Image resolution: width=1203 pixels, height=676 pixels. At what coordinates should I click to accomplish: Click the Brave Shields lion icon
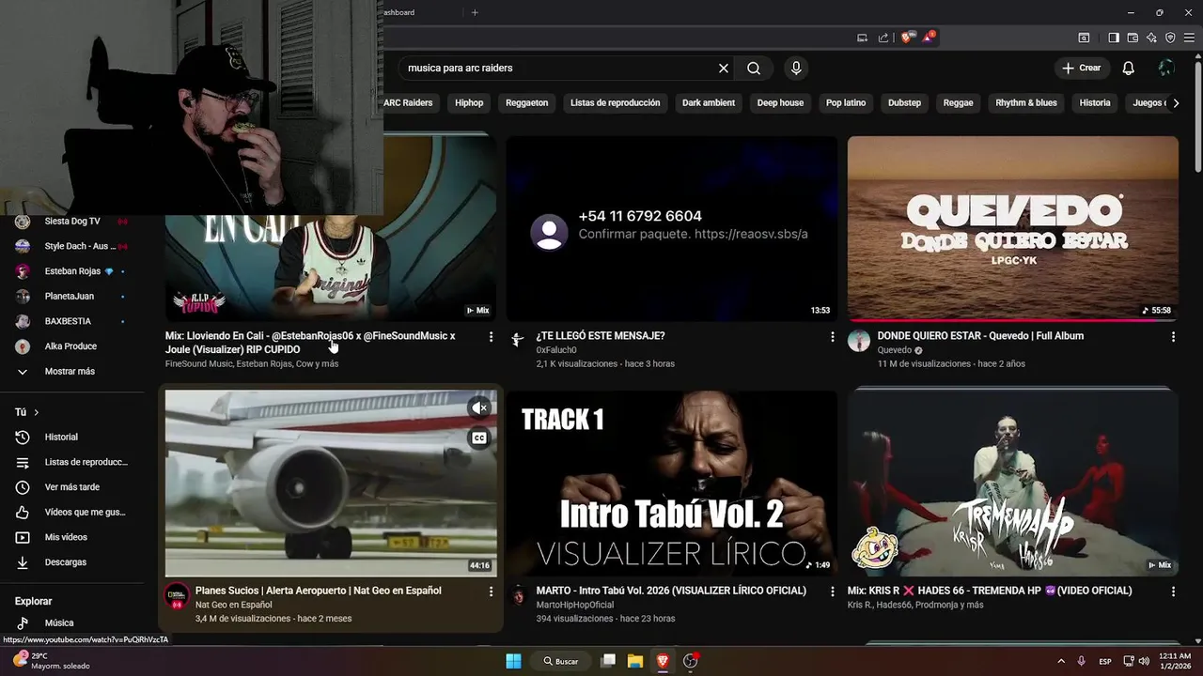(x=906, y=38)
